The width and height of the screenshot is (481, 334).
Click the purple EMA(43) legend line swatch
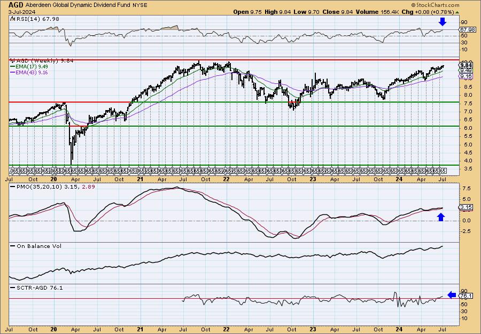12,72
